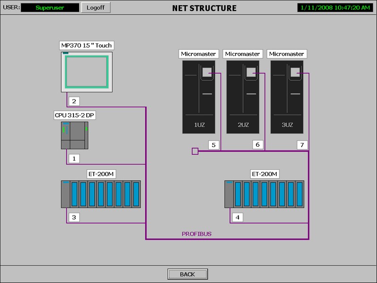This screenshot has height=283, width=377.
Task: Click node address box 3
Action: 74,217
